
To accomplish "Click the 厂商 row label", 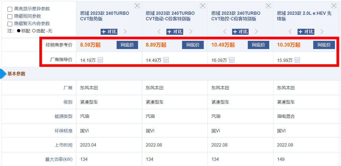I will point(68,88).
